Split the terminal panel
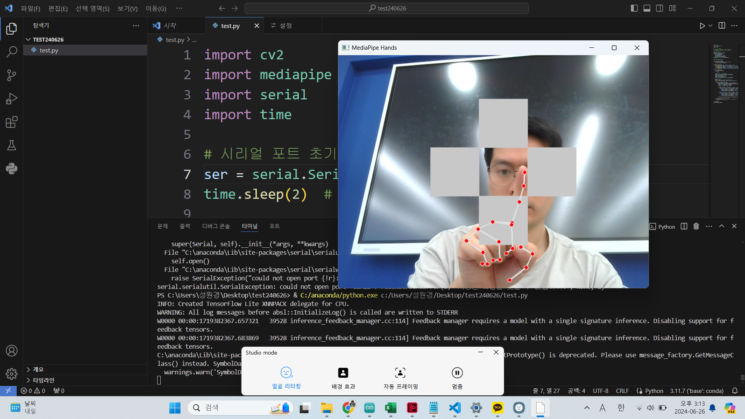Viewport: 745px width, 419px height. click(x=684, y=226)
